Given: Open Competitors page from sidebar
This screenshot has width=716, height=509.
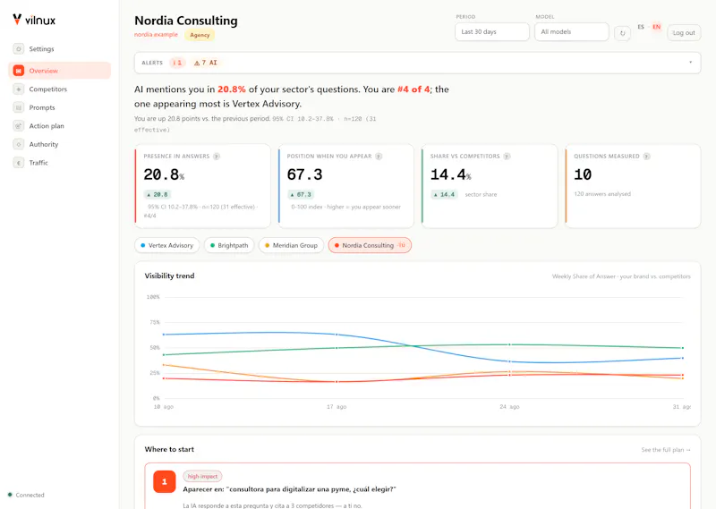Looking at the screenshot, I should point(59,89).
